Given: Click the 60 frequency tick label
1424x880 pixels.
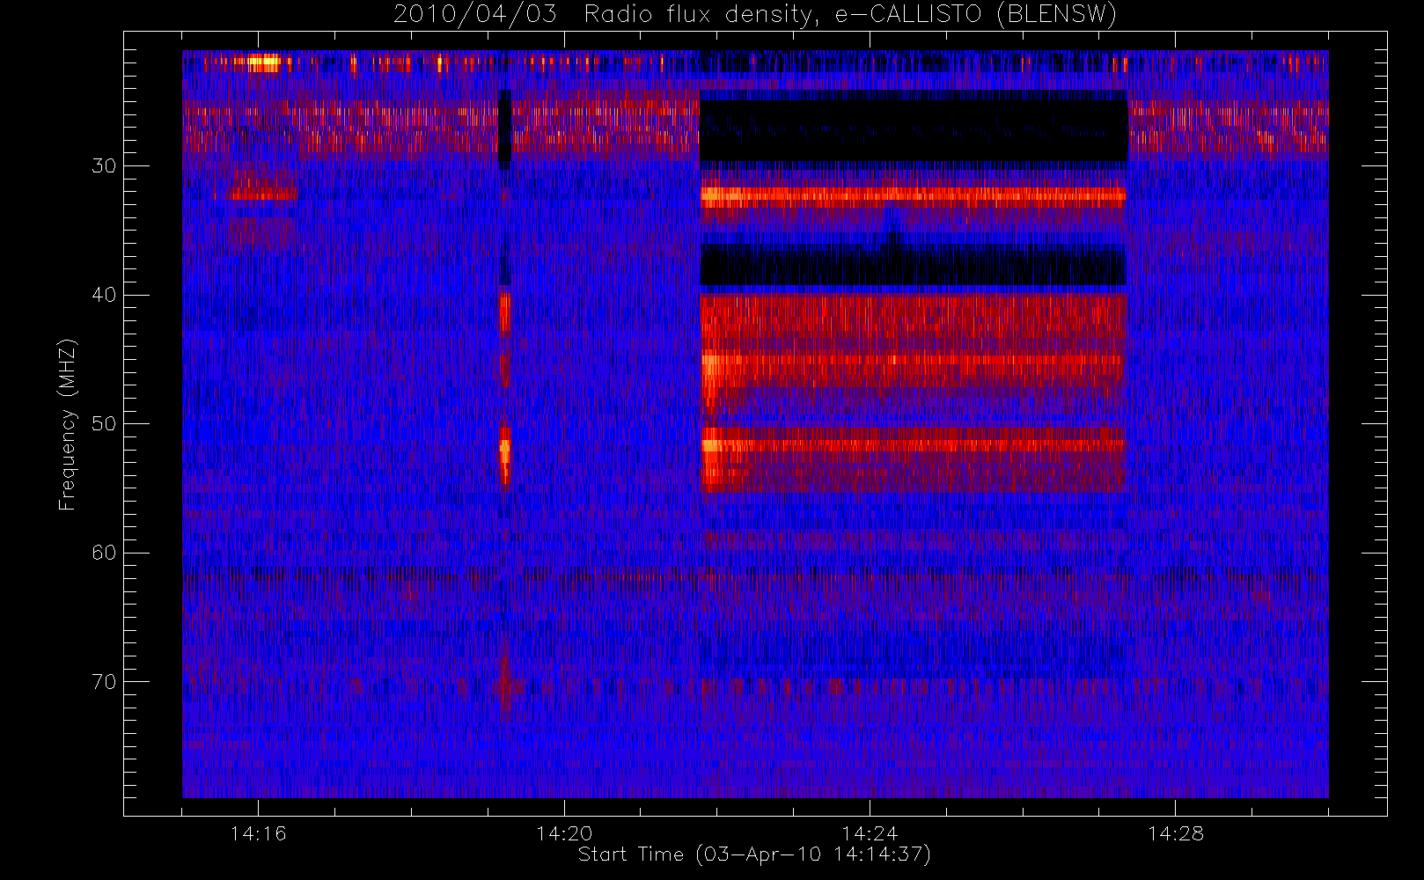Looking at the screenshot, I should click(x=104, y=553).
